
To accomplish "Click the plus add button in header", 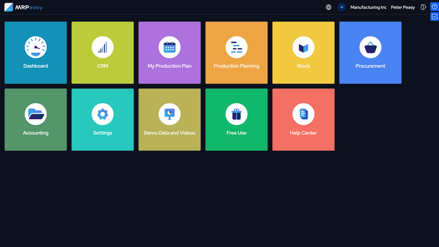I will pos(342,8).
